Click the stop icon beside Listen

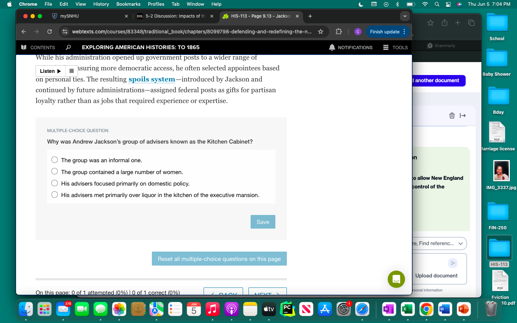[71, 71]
